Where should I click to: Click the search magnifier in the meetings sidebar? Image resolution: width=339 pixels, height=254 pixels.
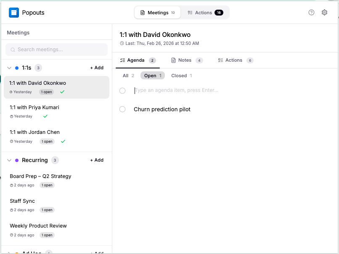tap(13, 50)
